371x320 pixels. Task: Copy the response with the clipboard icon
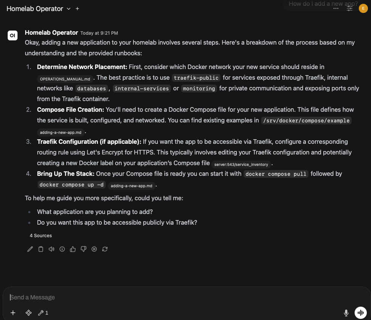pyautogui.click(x=41, y=249)
